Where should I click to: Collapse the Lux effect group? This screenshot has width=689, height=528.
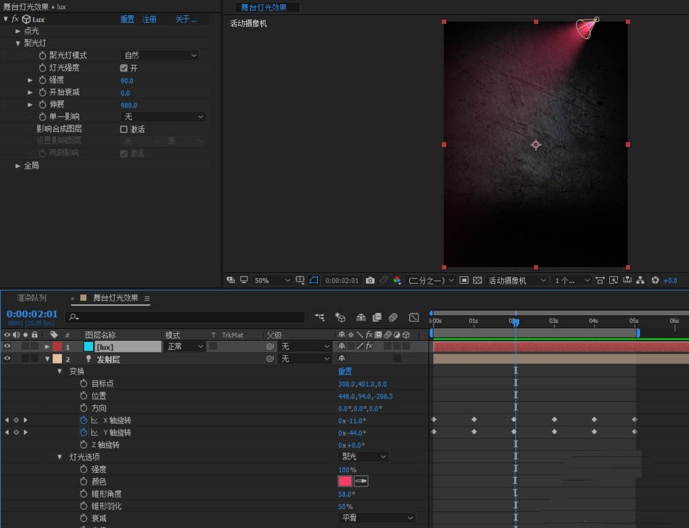click(x=6, y=19)
